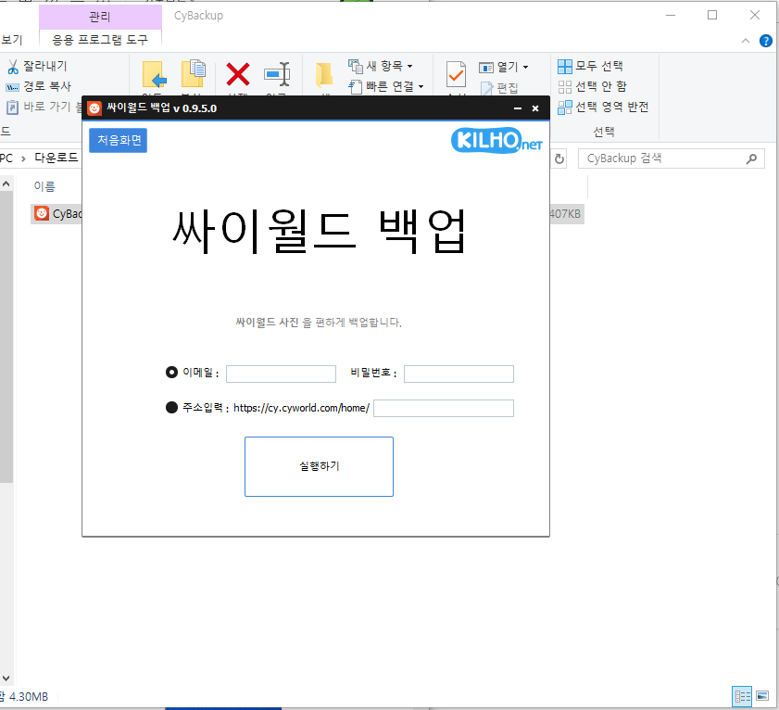The image size is (779, 710).
Task: Click the breadcrumb chevron after PC
Action: [23, 158]
